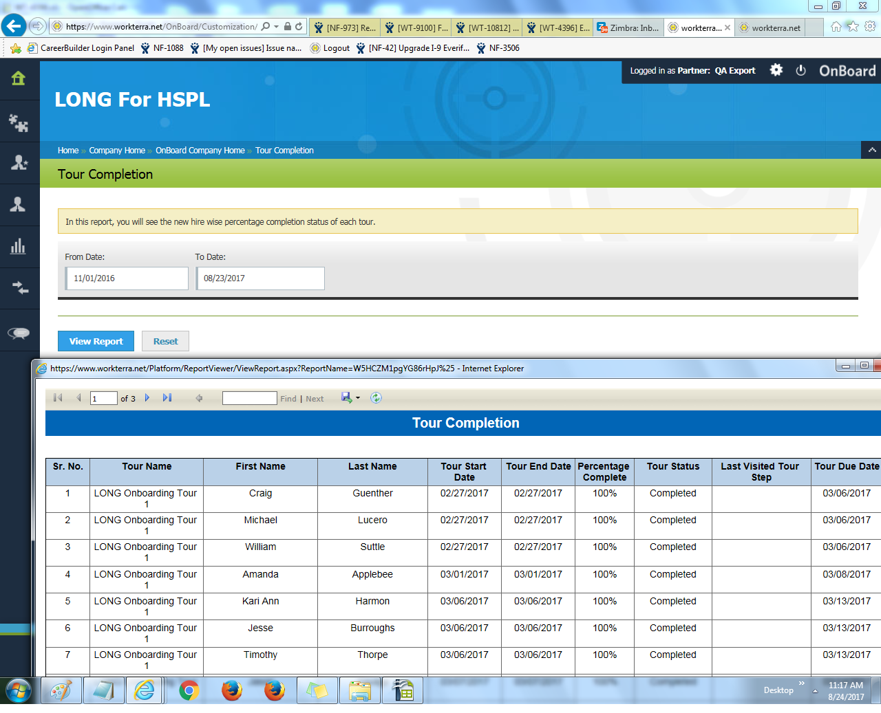
Task: Open the Logout bookmark
Action: click(330, 48)
